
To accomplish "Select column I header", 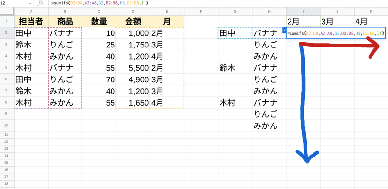I will (303, 11).
